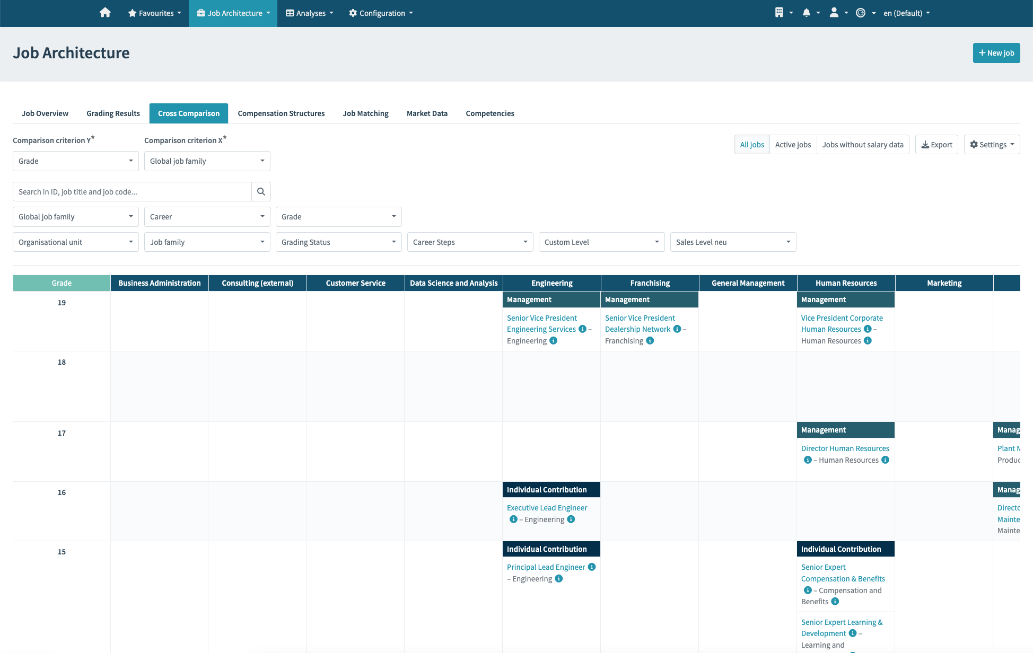
Task: Open the Career Steps filter dropdown
Action: 470,242
